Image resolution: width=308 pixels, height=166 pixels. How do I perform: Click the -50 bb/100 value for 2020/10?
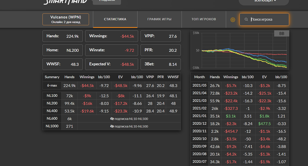(248, 139)
